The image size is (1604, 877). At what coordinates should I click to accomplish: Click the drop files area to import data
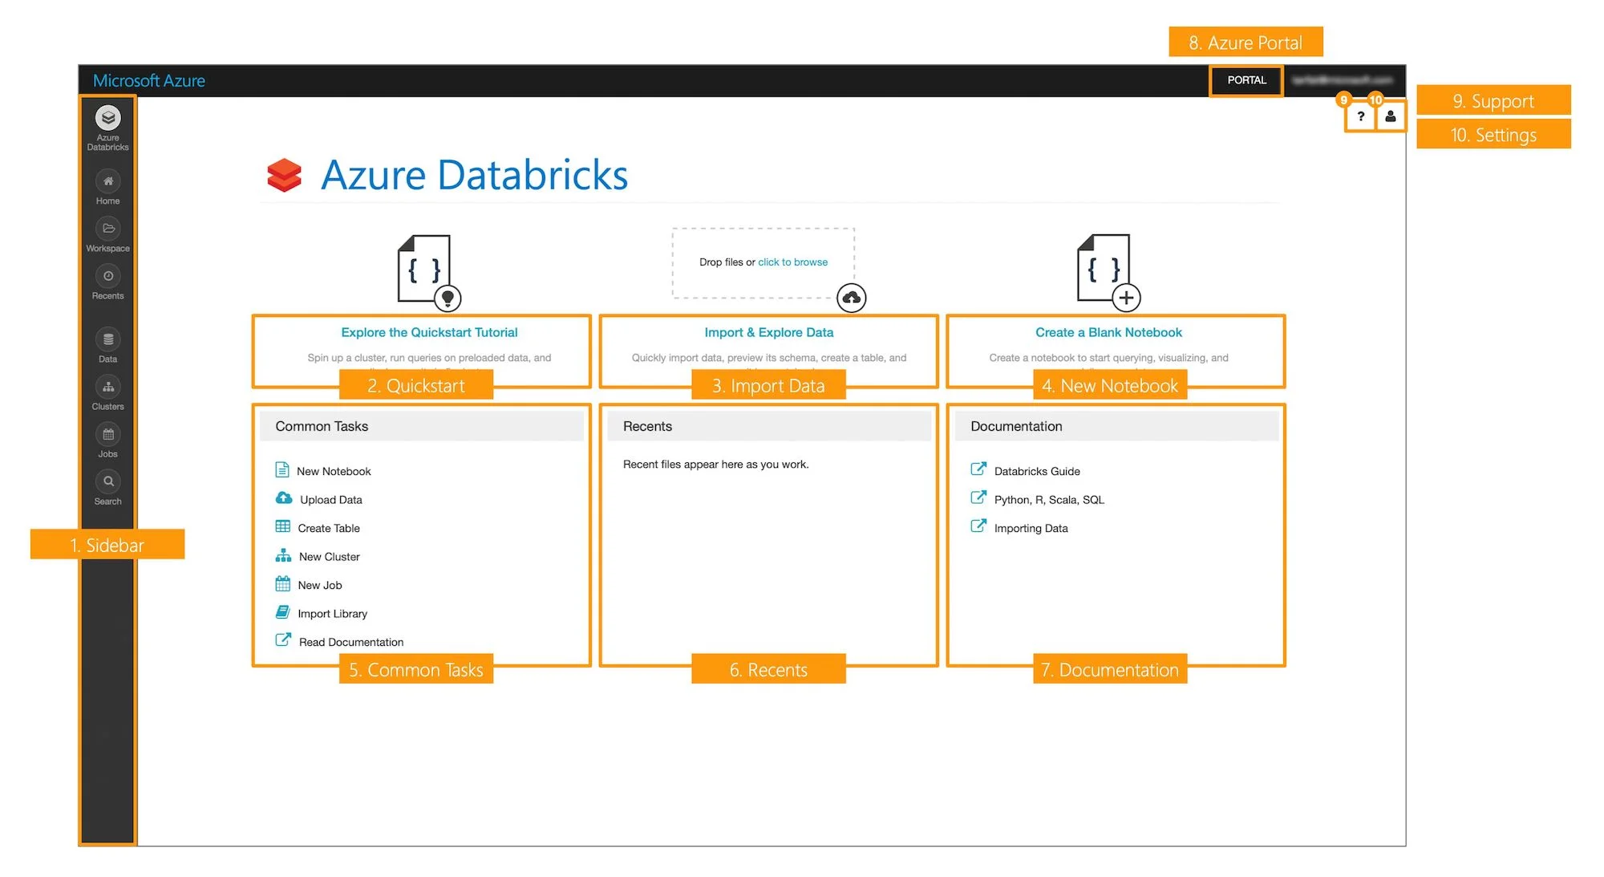click(x=762, y=262)
